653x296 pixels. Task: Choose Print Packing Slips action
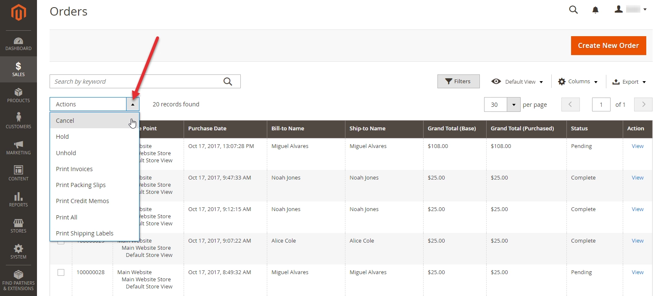pos(95,185)
